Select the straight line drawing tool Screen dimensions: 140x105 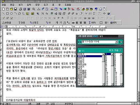[x=3, y=13]
